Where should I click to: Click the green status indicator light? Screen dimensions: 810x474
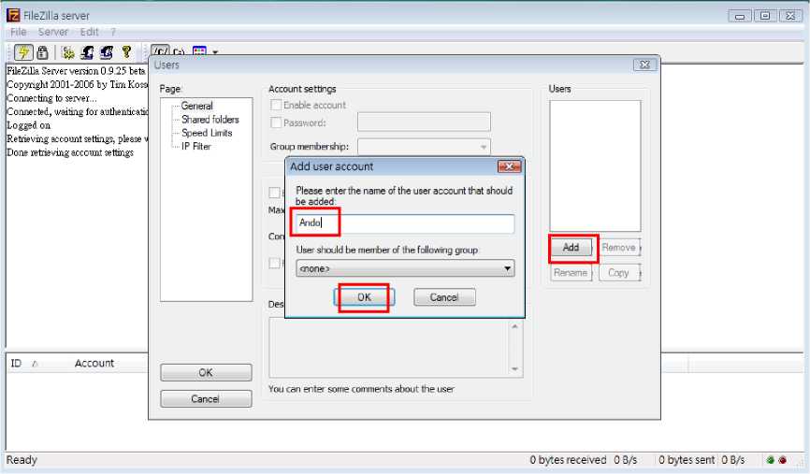(770, 460)
